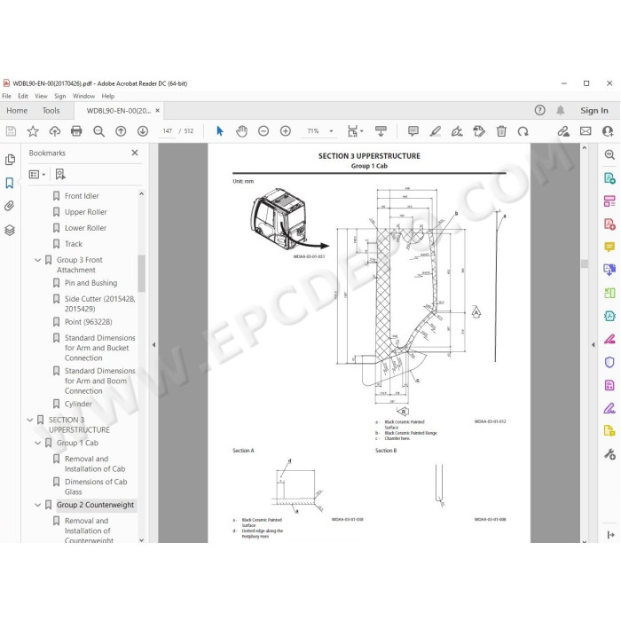Screen dimensions: 621x621
Task: Collapse the left navigation pane arrow
Action: 153,344
